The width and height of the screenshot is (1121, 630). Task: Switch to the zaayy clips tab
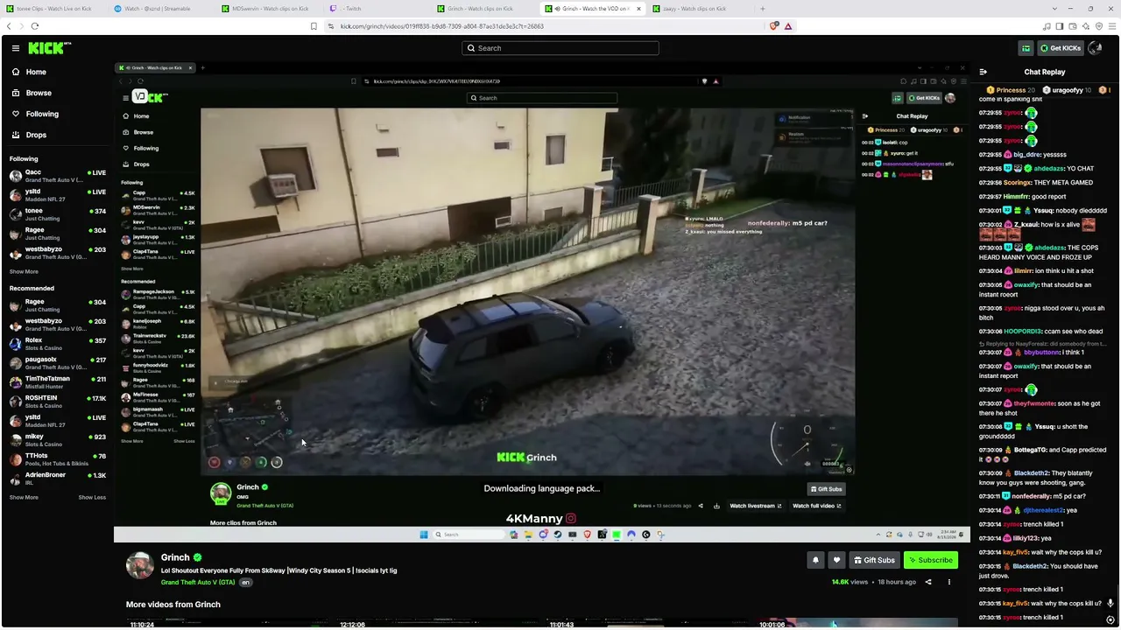click(x=702, y=9)
